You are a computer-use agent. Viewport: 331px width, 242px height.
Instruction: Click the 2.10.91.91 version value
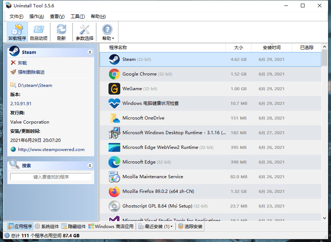pos(21,104)
